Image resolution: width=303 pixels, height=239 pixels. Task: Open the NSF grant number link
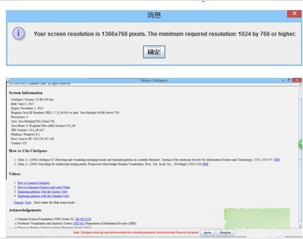(x=83, y=219)
